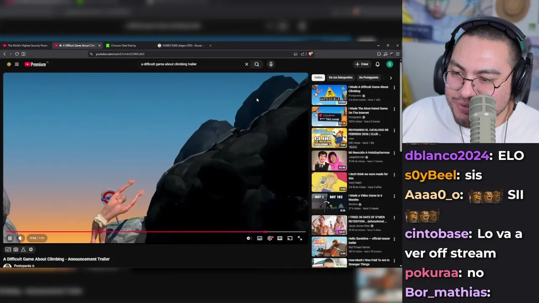The image size is (539, 303).
Task: Click the A Difficult Game About Climbing video title
Action: click(x=56, y=259)
